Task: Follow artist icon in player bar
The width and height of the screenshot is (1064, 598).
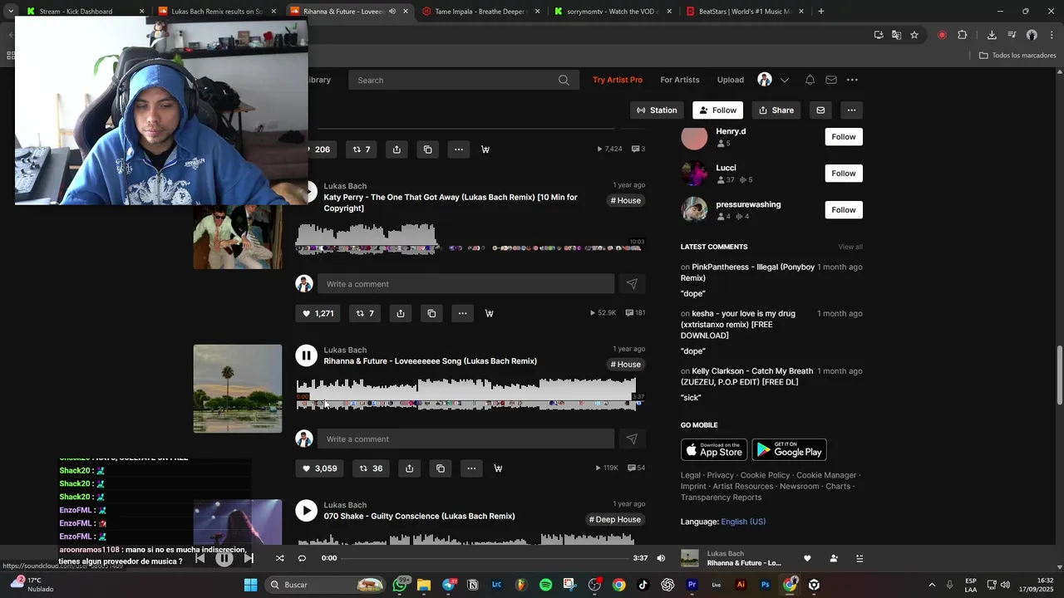Action: (x=834, y=558)
